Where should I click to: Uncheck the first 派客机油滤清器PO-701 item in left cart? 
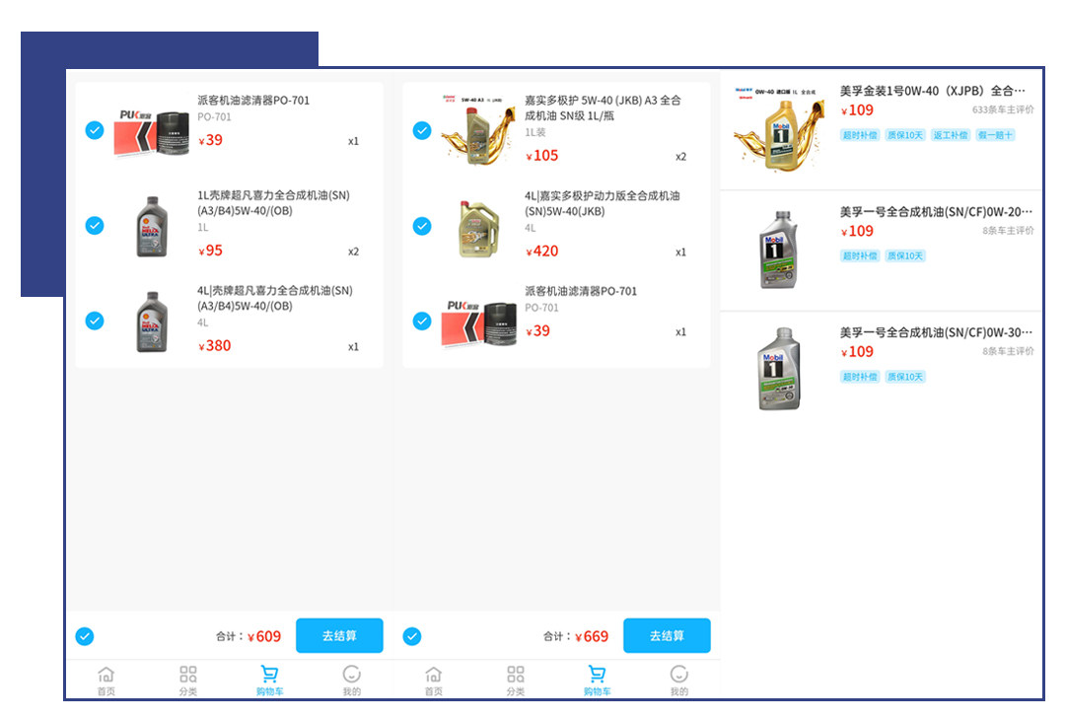tap(95, 130)
